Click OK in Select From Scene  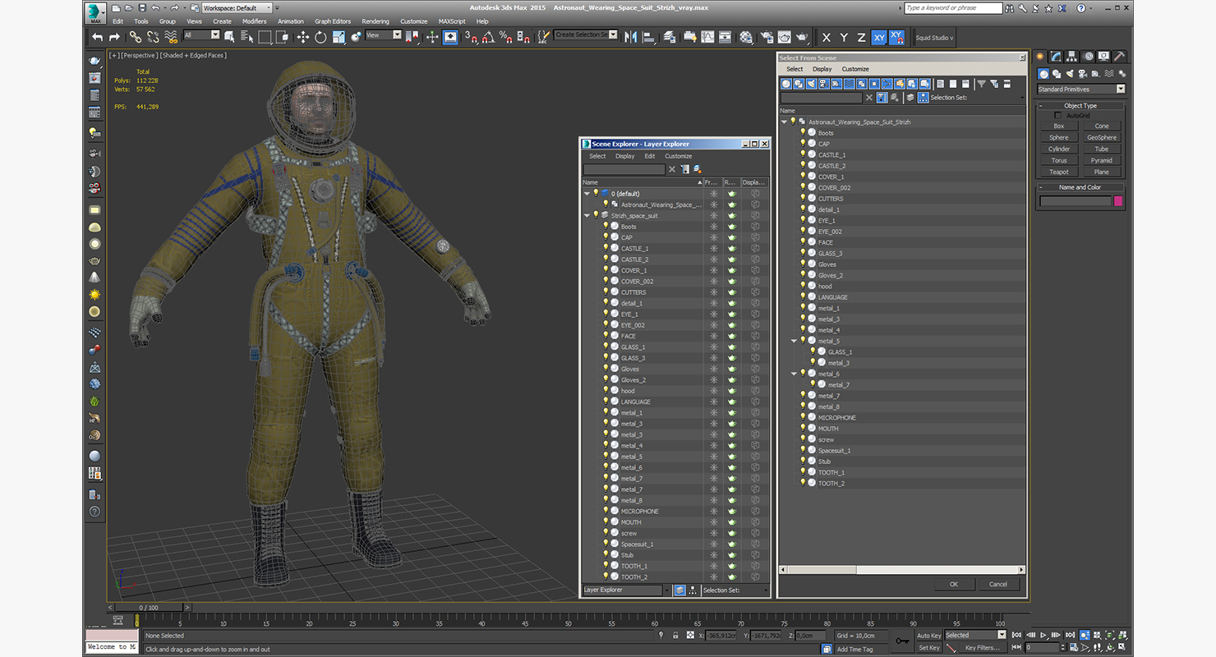(x=954, y=584)
